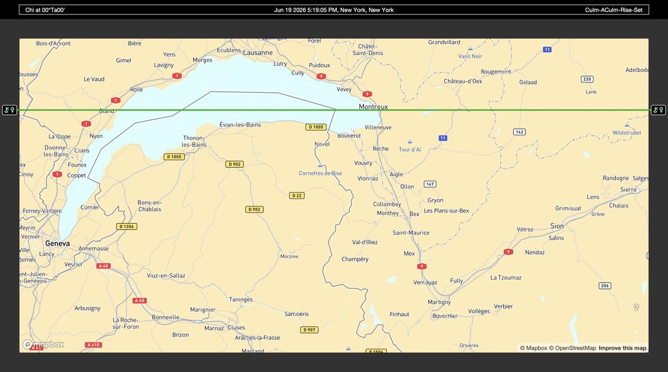This screenshot has width=668, height=372.
Task: Click the Aigle town label
Action: click(x=396, y=174)
